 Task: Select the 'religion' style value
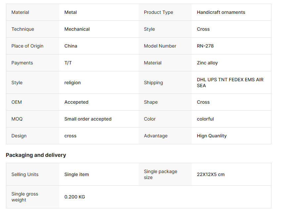tap(72, 83)
